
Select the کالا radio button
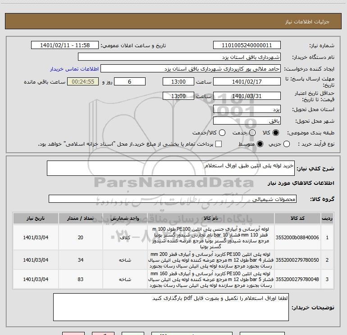click(276, 133)
